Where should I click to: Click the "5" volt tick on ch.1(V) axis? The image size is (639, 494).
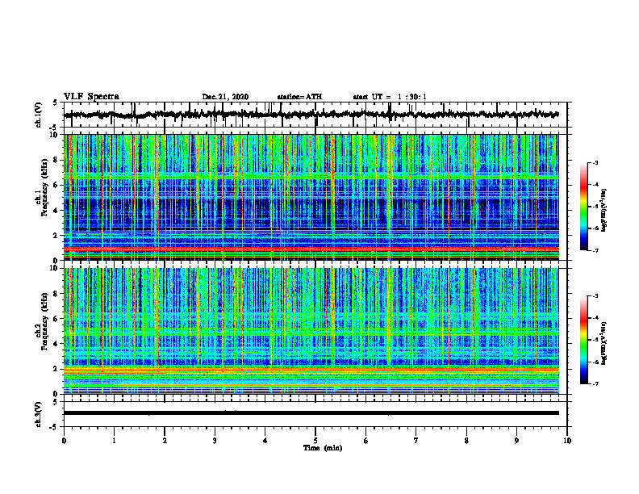(x=56, y=103)
